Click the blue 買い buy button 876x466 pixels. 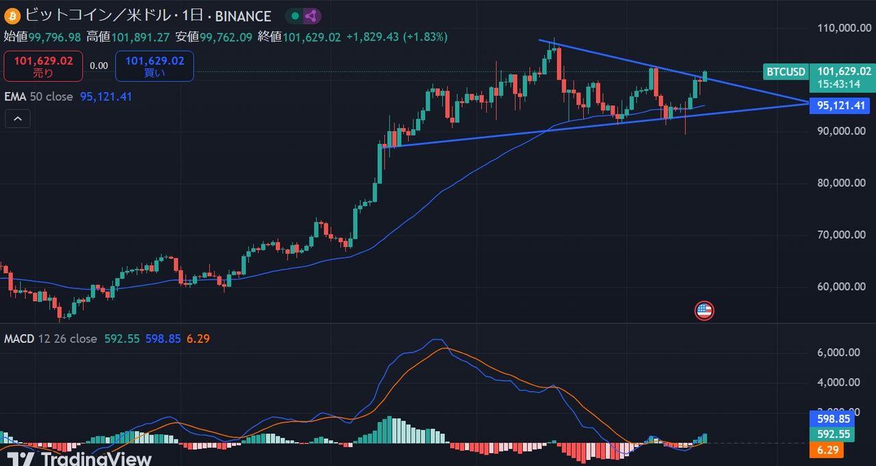pos(154,66)
